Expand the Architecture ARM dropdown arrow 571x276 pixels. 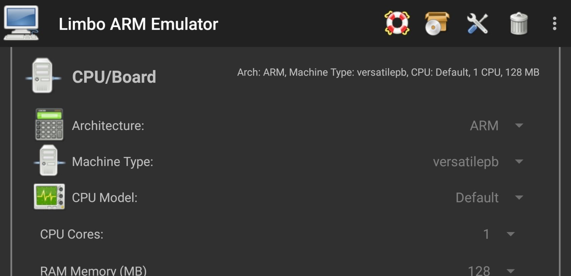click(519, 126)
